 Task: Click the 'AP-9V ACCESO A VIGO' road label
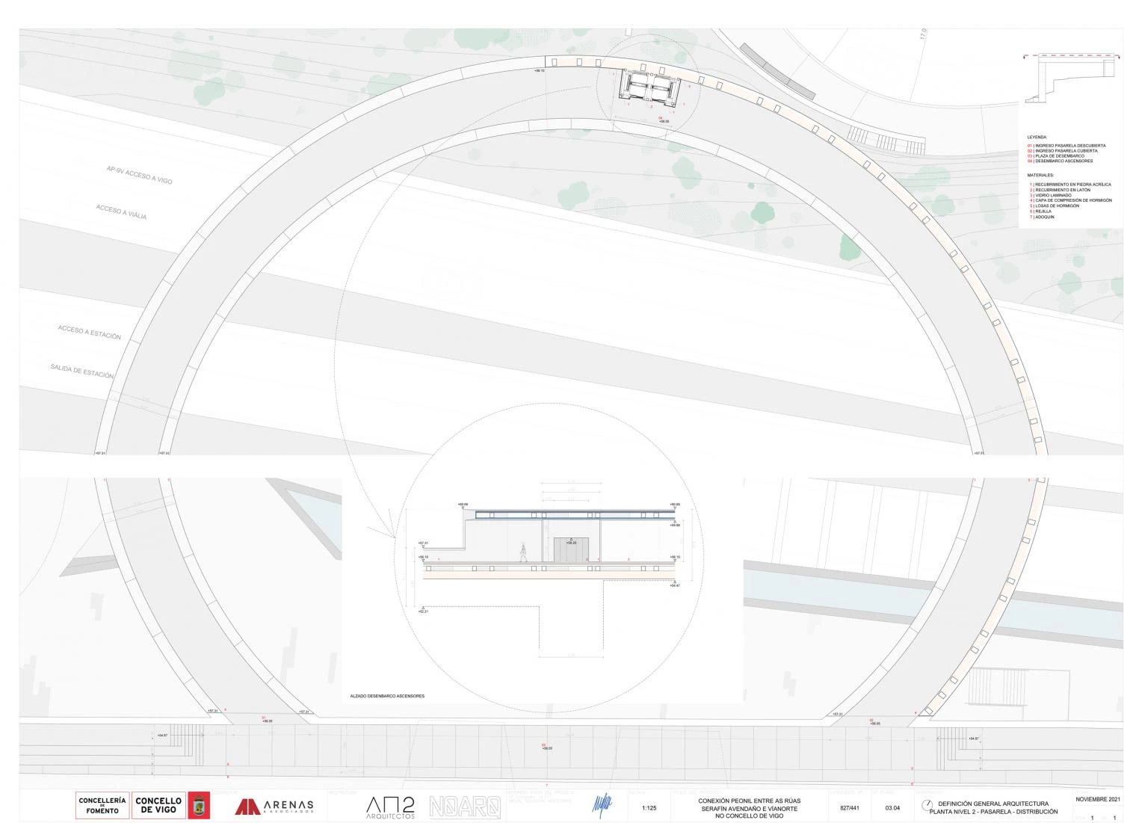pos(139,175)
